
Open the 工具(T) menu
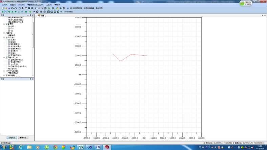coord(49,5)
